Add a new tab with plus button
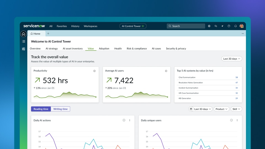This screenshot has width=265, height=149. pyautogui.click(x=48, y=34)
